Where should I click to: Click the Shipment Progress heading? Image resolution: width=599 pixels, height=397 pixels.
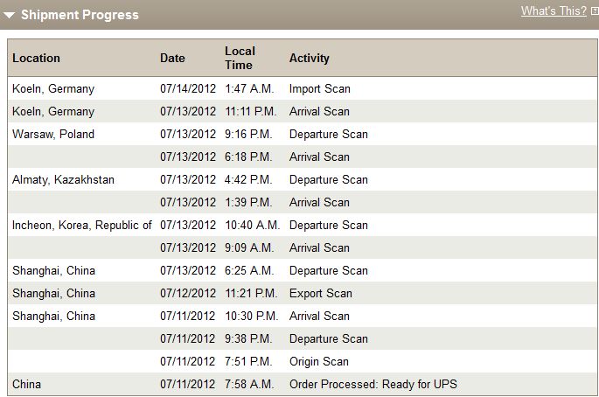(x=80, y=15)
